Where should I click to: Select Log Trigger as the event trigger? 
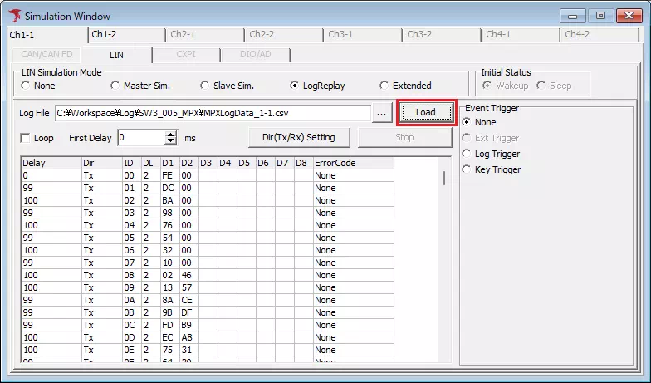click(467, 154)
